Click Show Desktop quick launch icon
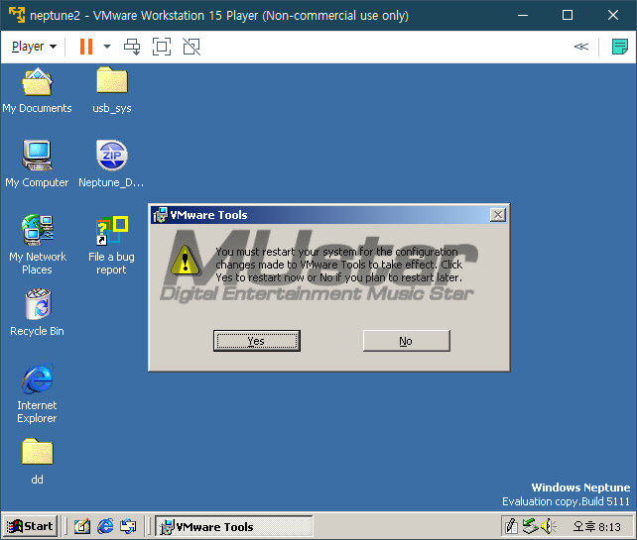637x540 pixels. [x=82, y=526]
